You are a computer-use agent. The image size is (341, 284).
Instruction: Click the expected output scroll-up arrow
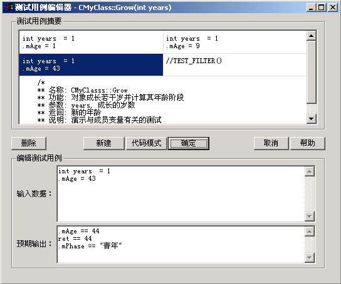(x=309, y=231)
